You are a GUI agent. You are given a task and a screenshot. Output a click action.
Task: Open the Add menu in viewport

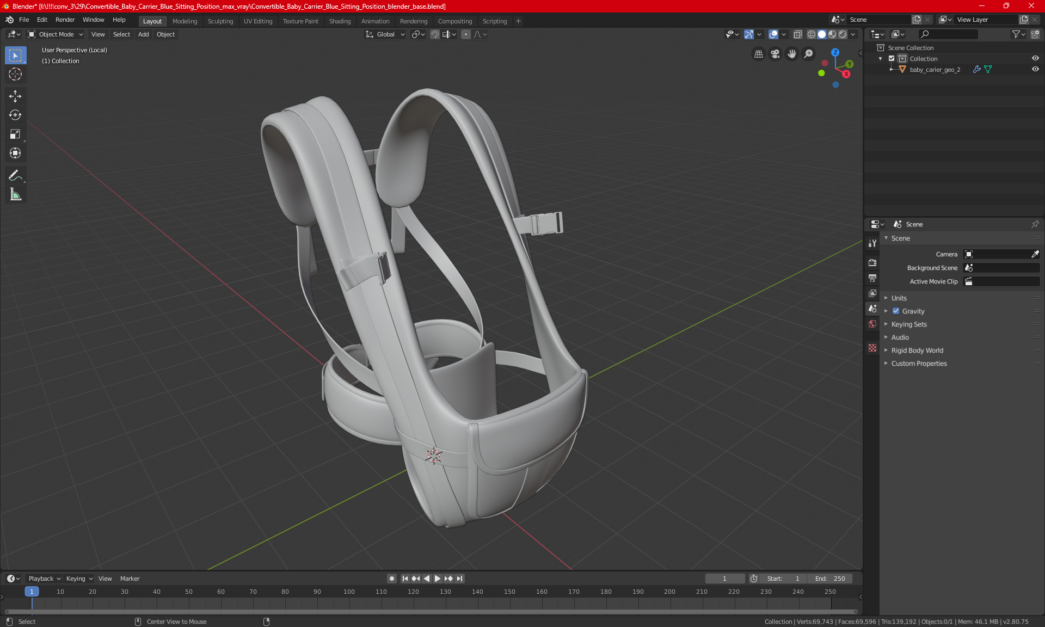143,34
